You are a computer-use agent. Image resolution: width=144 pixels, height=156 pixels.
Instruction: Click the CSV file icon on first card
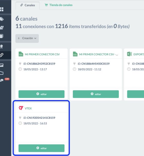(21, 54)
